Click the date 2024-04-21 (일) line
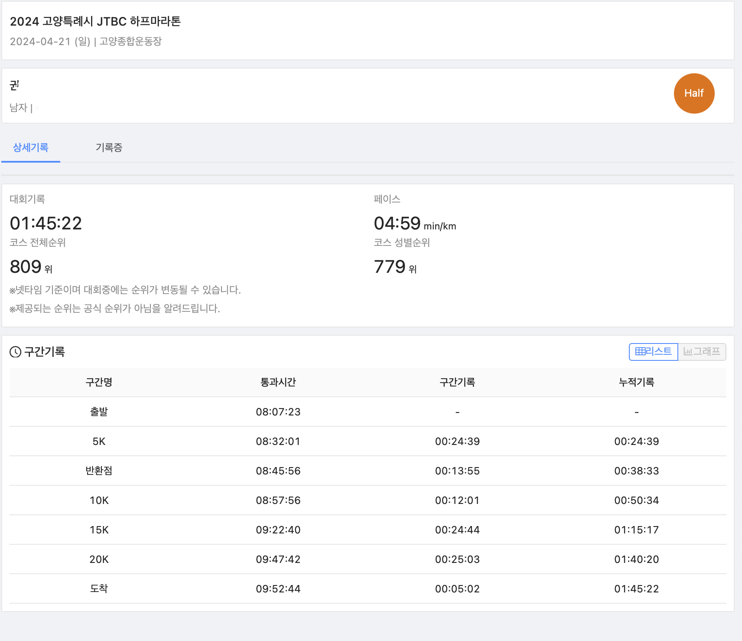This screenshot has height=641, width=742. [86, 42]
